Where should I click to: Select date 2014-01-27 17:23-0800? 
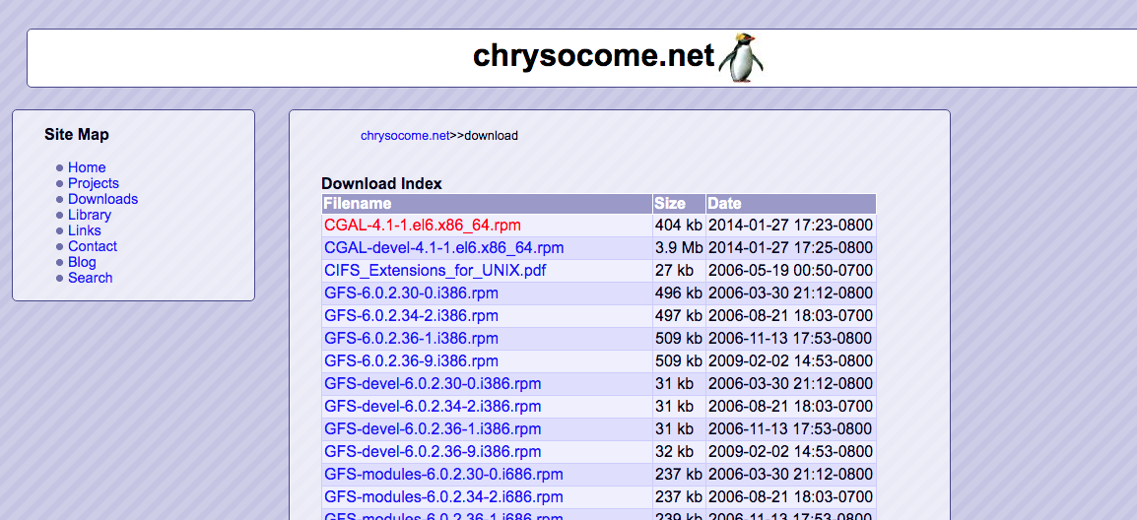[791, 225]
